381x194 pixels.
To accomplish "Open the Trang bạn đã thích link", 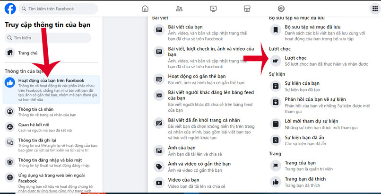I will pos(305,179).
